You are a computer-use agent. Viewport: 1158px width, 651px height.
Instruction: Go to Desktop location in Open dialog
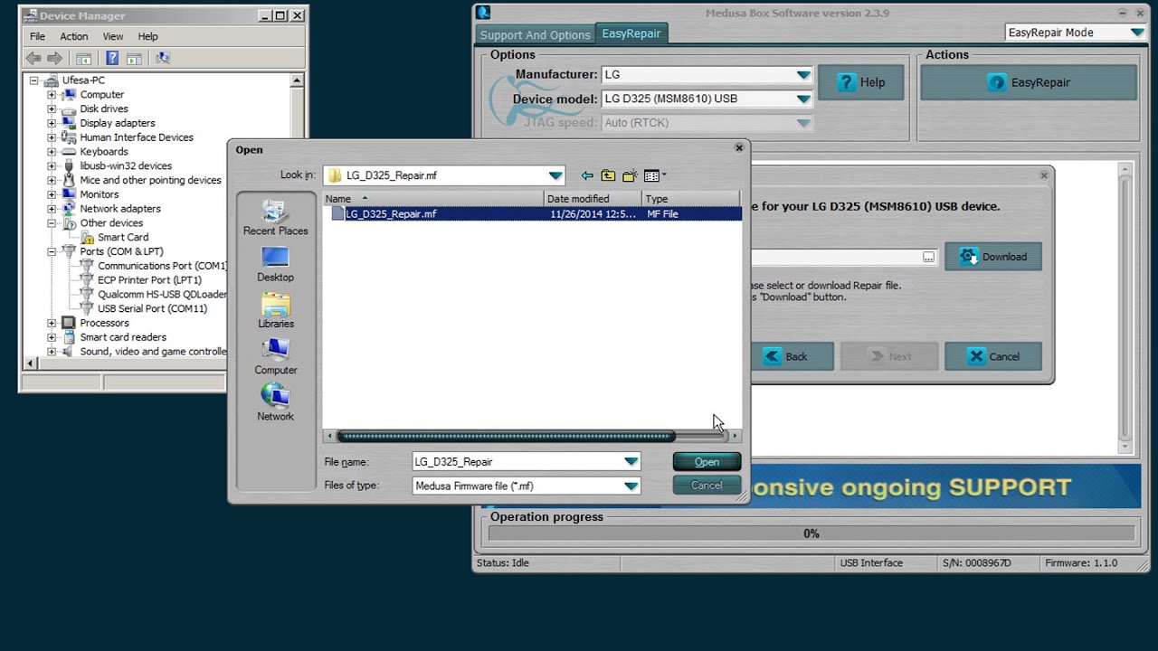coord(275,264)
